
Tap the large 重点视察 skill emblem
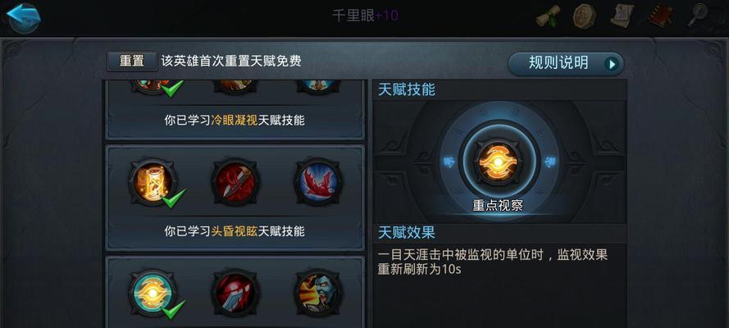click(x=499, y=162)
